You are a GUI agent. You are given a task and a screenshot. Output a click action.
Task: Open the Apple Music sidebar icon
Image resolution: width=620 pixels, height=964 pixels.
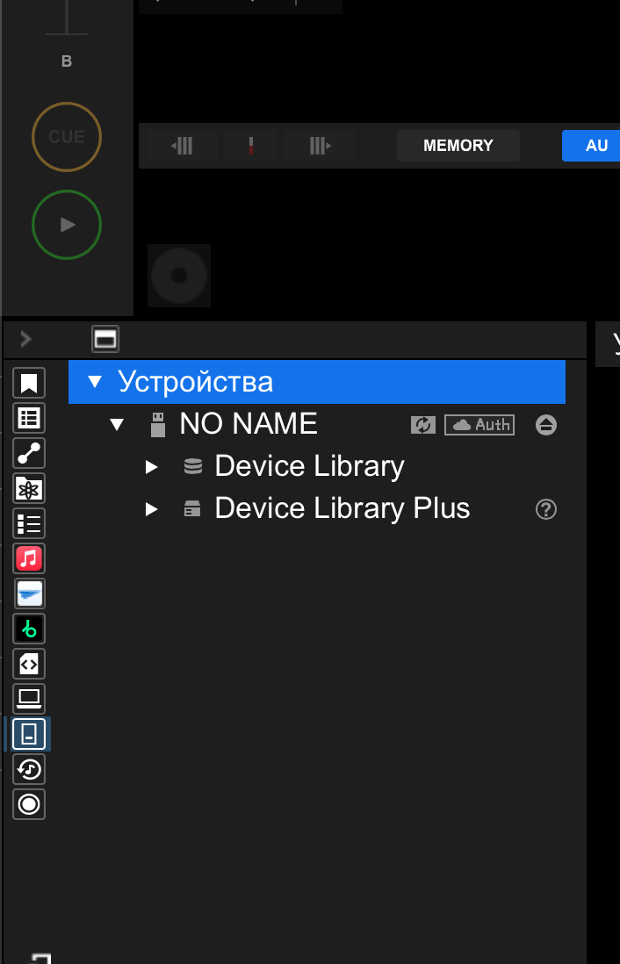[29, 559]
